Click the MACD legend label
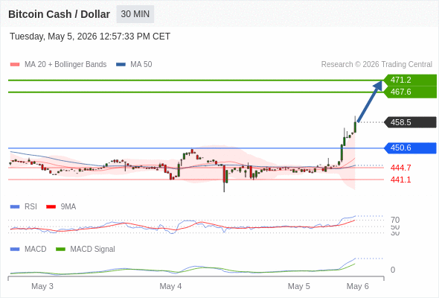 [x=36, y=250]
